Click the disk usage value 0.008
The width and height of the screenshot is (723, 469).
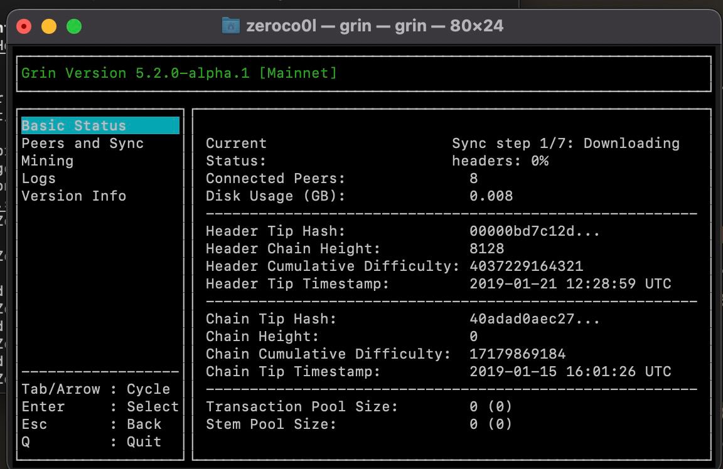point(491,196)
